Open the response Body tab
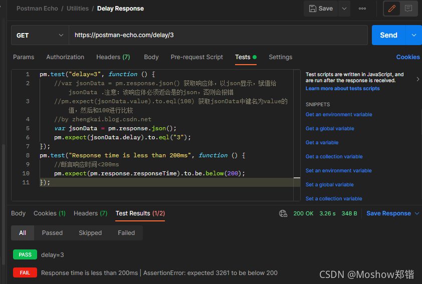This screenshot has width=422, height=284. [x=19, y=213]
